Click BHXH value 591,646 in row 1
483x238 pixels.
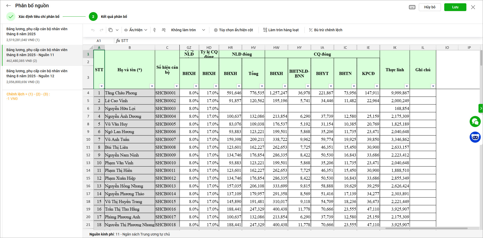pyautogui.click(x=230, y=93)
